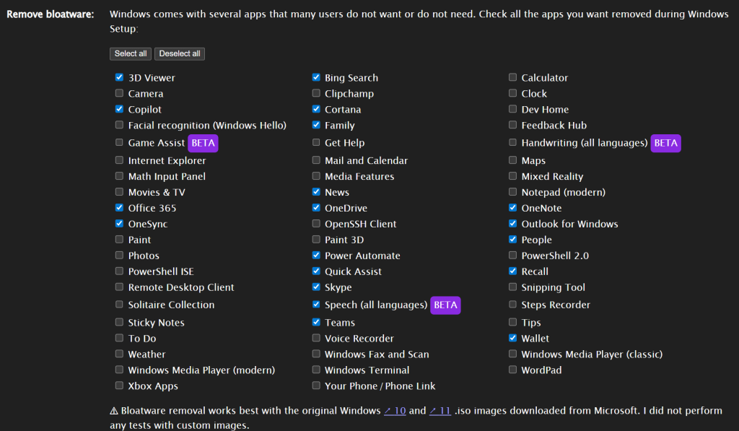
Task: Check the OpenSSH Client checkbox
Action: pyautogui.click(x=316, y=224)
